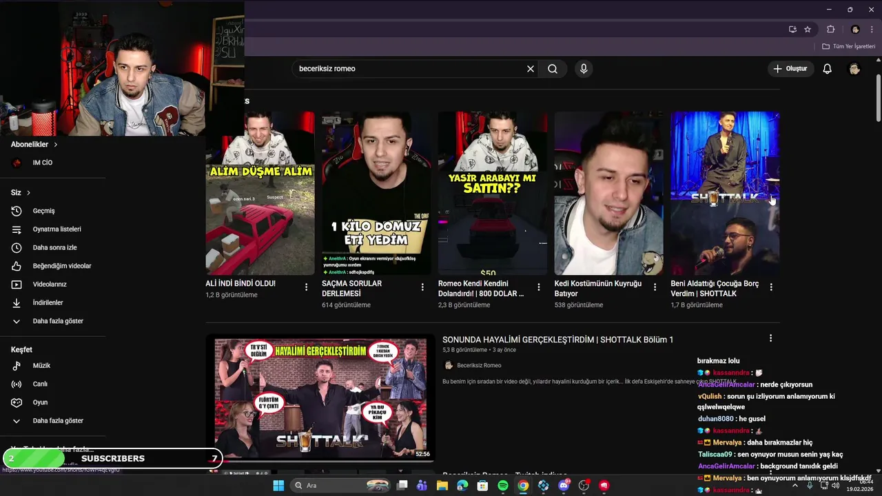This screenshot has height=496, width=882.
Task: Open Chrome three-dot menu
Action: [871, 30]
